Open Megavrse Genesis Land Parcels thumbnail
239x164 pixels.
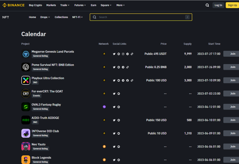(x=26, y=54)
